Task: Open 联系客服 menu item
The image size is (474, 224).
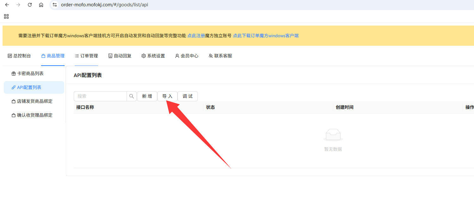Action: [220, 56]
